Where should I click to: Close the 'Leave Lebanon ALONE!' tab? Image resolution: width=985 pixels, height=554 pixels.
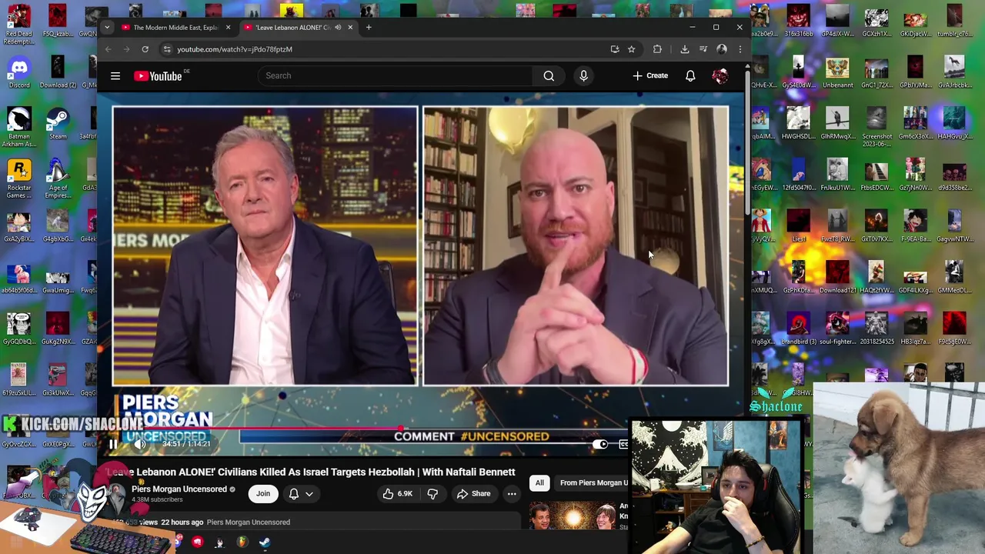click(x=350, y=27)
